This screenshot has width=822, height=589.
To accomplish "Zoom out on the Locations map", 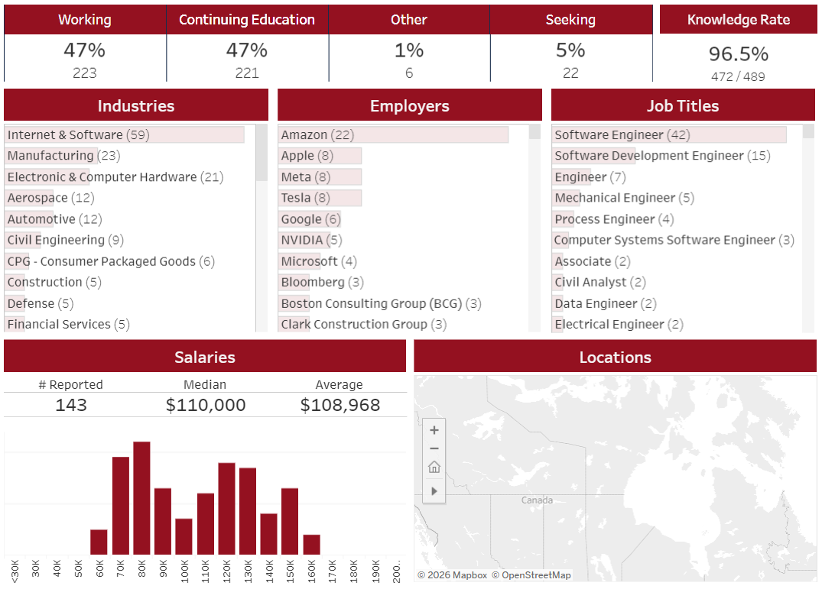I will pos(434,448).
